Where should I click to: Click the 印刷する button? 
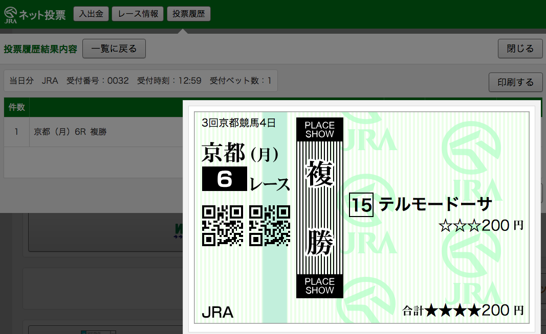(515, 82)
